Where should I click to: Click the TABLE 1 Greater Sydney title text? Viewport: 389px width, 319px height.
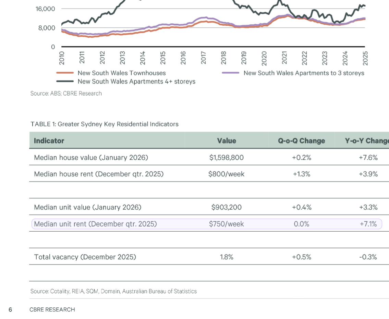pyautogui.click(x=105, y=124)
